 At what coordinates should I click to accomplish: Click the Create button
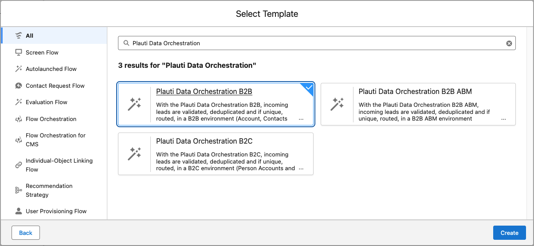509,233
